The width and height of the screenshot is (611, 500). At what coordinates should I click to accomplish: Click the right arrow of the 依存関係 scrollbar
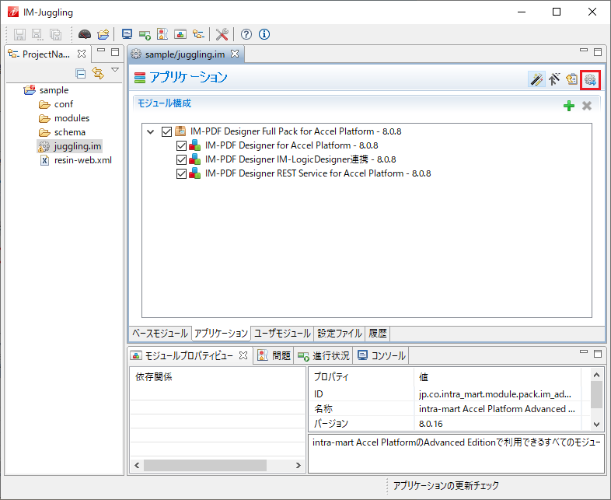tap(298, 465)
